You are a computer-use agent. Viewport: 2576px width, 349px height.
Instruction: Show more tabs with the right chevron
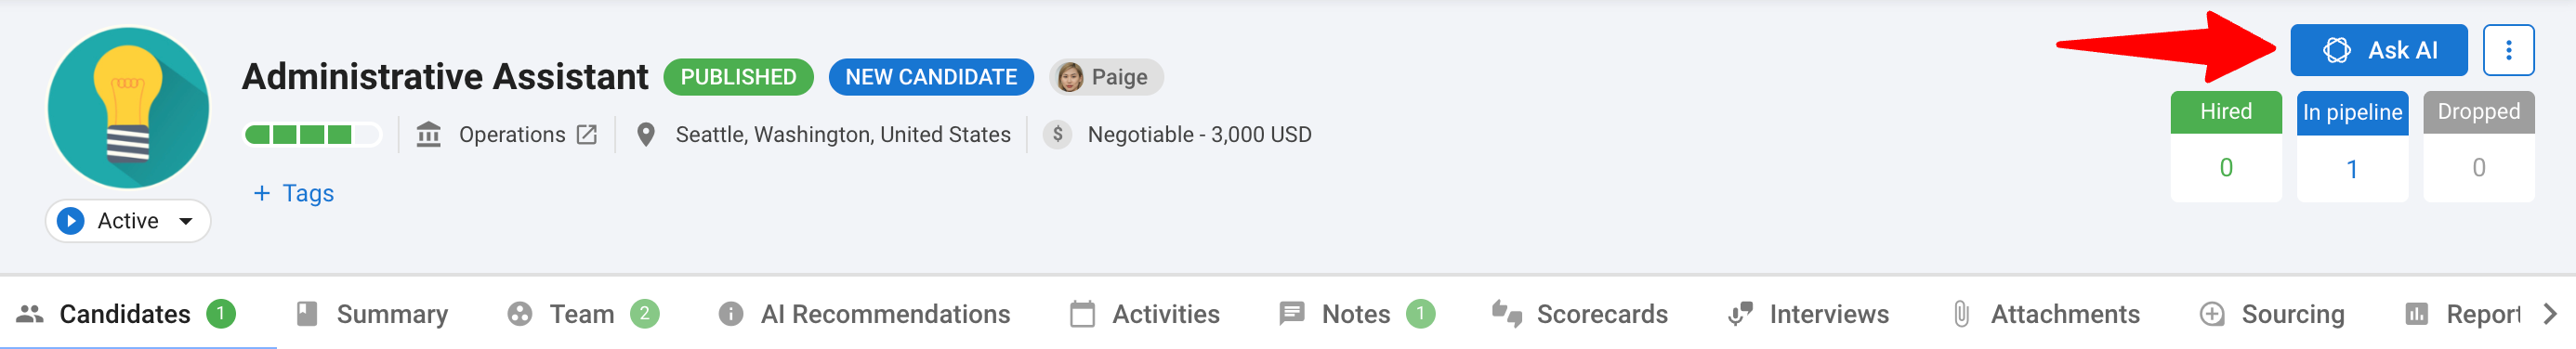(x=2549, y=314)
